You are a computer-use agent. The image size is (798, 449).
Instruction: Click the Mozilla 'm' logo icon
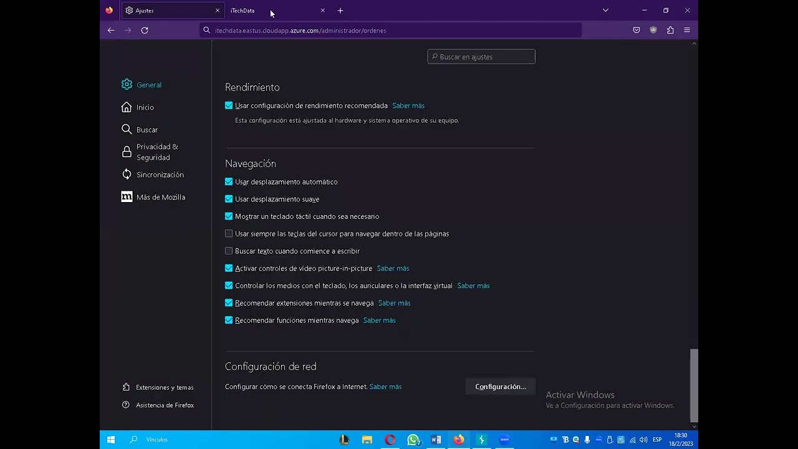[x=127, y=197]
